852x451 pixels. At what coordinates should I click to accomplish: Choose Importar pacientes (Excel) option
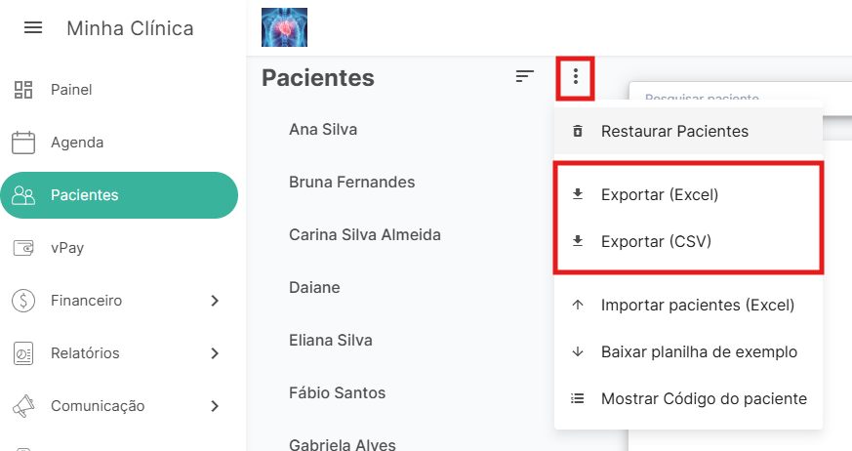(697, 305)
